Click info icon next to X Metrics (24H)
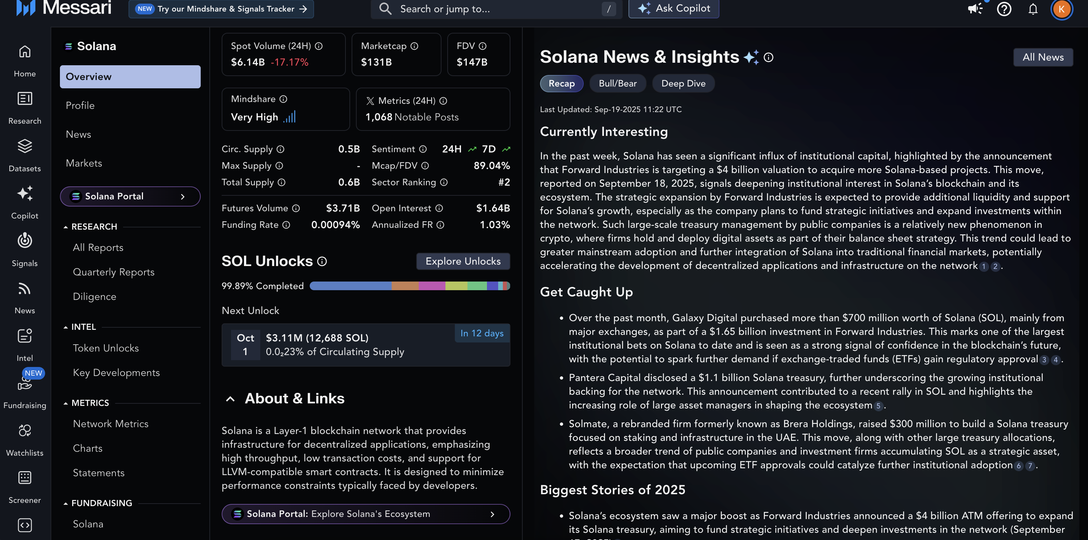The height and width of the screenshot is (540, 1088). point(443,101)
